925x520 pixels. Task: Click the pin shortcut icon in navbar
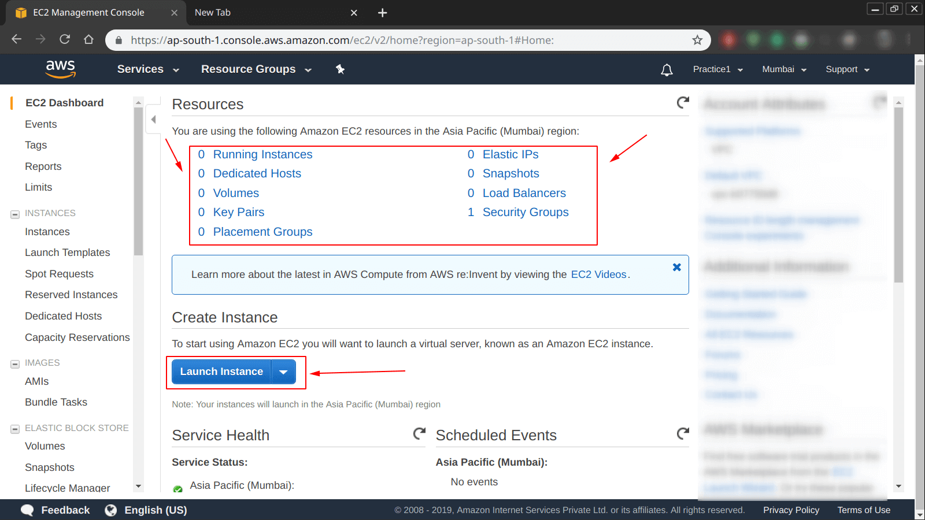coord(340,69)
